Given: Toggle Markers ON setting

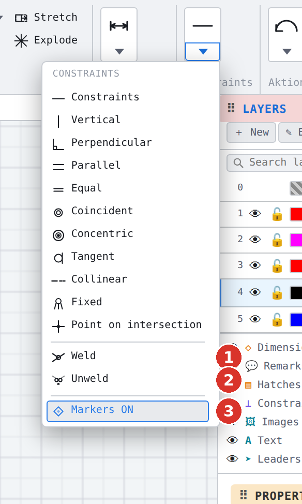Looking at the screenshot, I should 128,411.
